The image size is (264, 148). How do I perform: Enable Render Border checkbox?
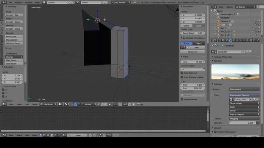pyautogui.click(x=182, y=99)
